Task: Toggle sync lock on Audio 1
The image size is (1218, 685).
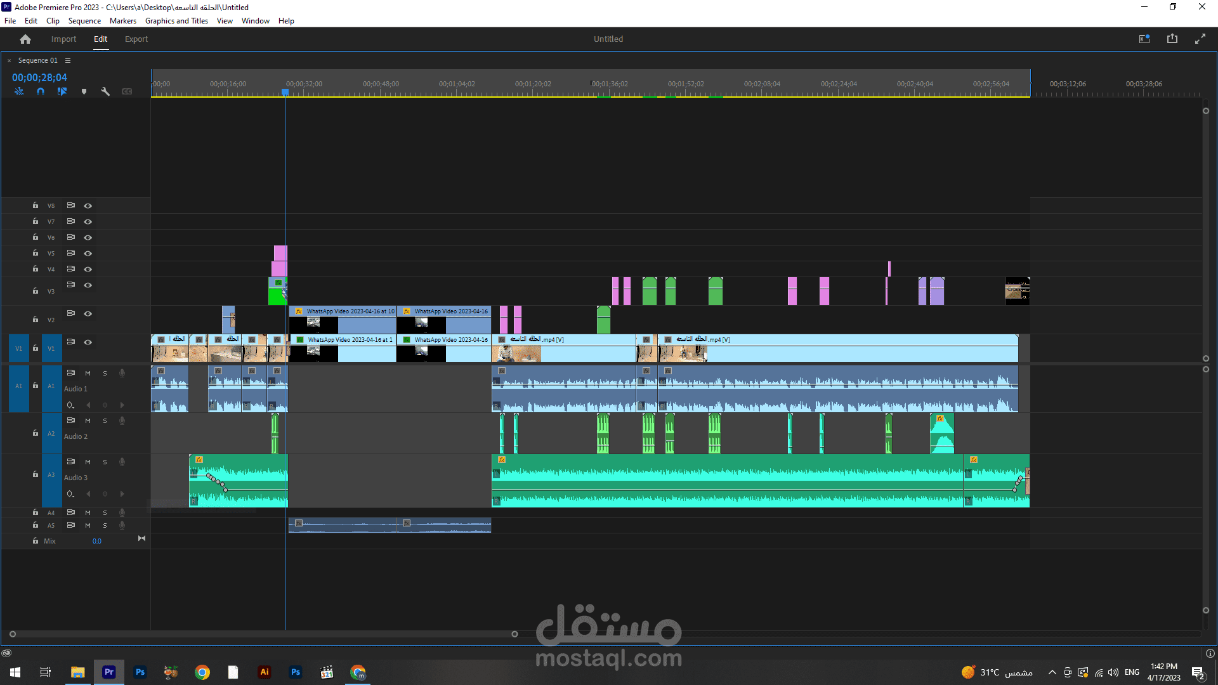Action: [71, 373]
